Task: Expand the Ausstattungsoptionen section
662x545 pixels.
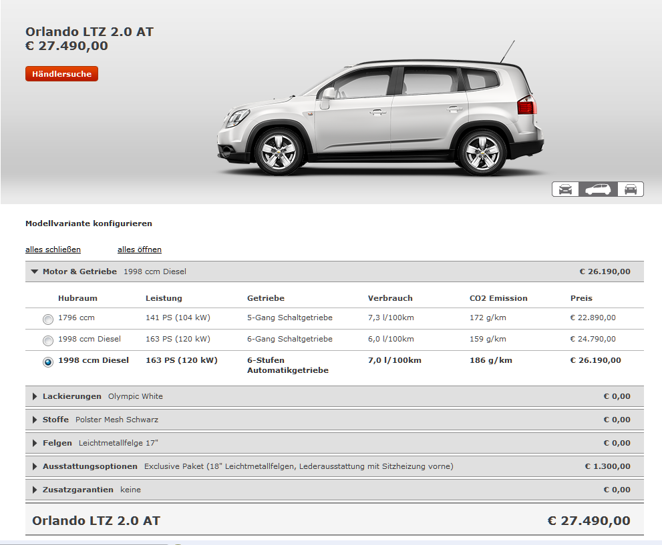Action: click(335, 466)
